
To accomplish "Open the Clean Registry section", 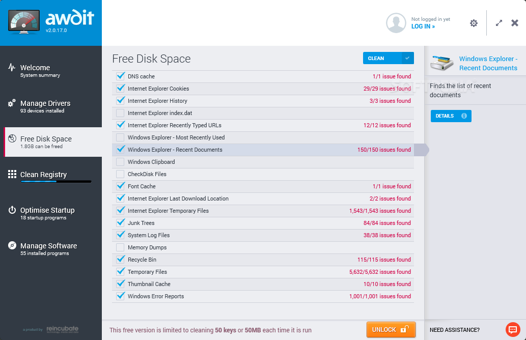I will [x=51, y=177].
